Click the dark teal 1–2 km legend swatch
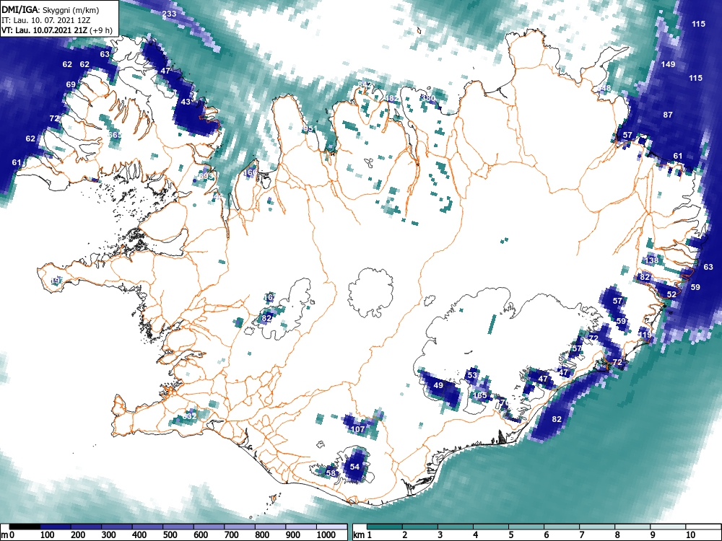 386,527
